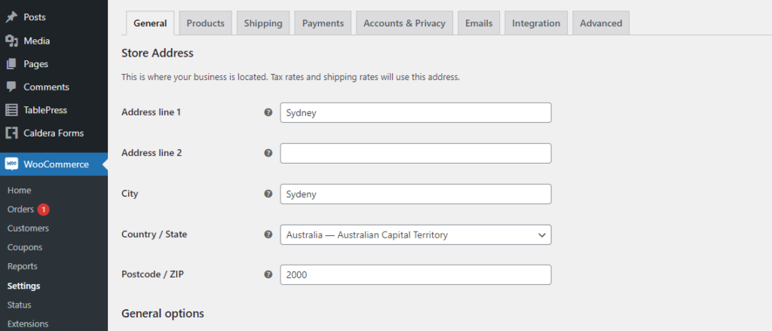This screenshot has width=772, height=331.
Task: Click the 'Address line 1' label
Action: (151, 112)
